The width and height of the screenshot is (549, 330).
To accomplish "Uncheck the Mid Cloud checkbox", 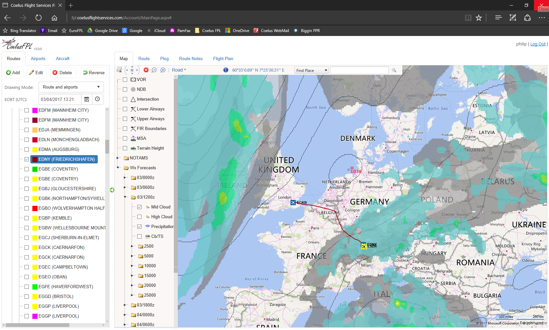I will [x=139, y=207].
